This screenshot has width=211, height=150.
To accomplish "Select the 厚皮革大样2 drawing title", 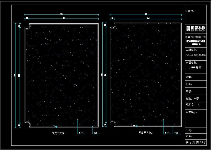I will [145, 133].
